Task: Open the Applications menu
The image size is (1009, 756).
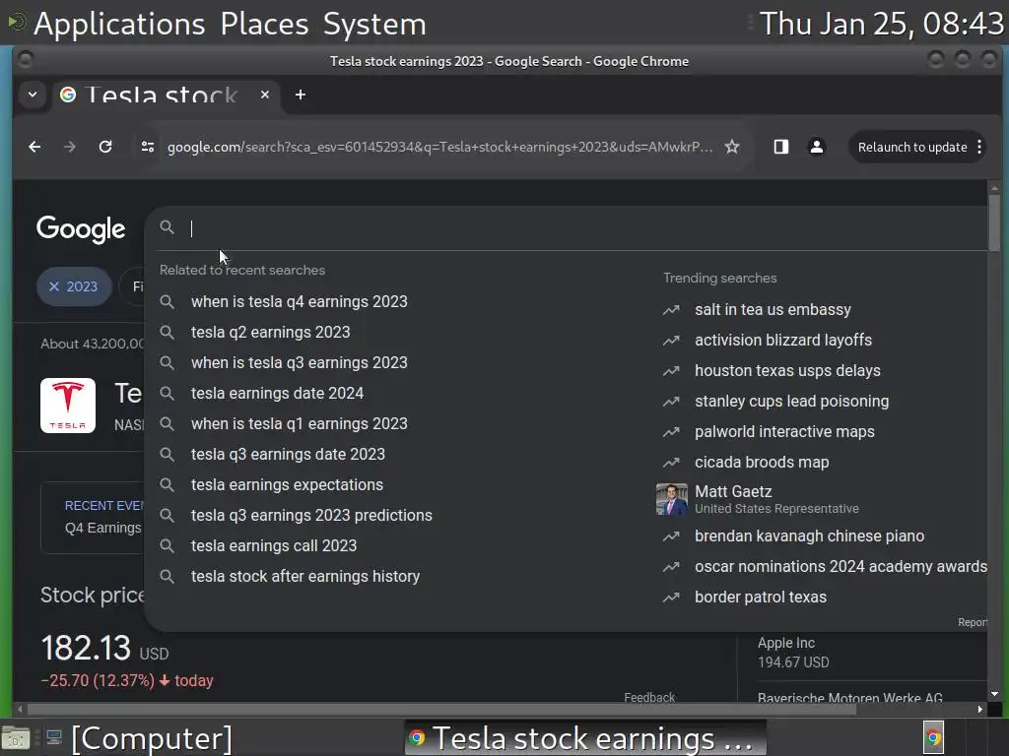Action: (119, 25)
